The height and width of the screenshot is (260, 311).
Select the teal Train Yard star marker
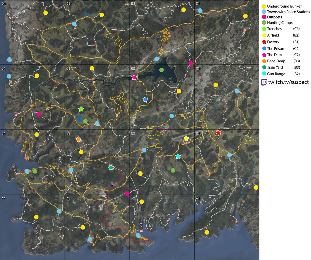coord(111,168)
